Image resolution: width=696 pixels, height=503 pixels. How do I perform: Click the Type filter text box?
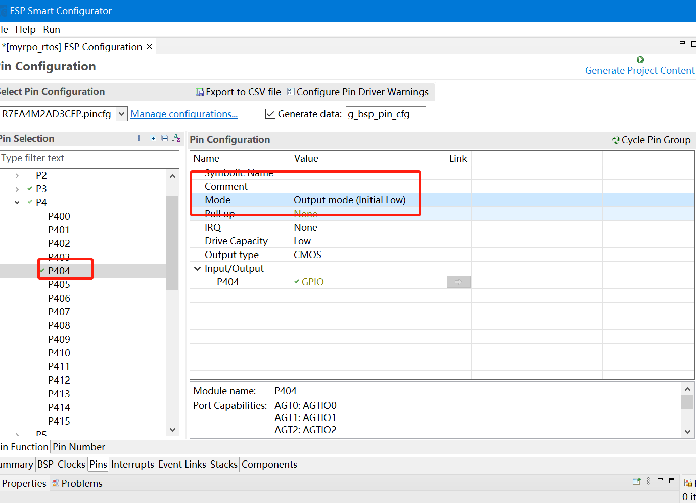[89, 158]
